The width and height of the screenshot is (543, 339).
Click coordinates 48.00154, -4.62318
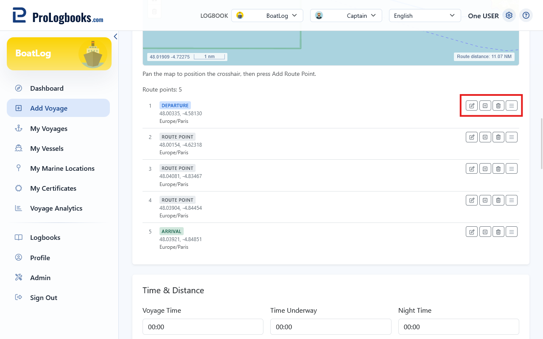coord(181,145)
